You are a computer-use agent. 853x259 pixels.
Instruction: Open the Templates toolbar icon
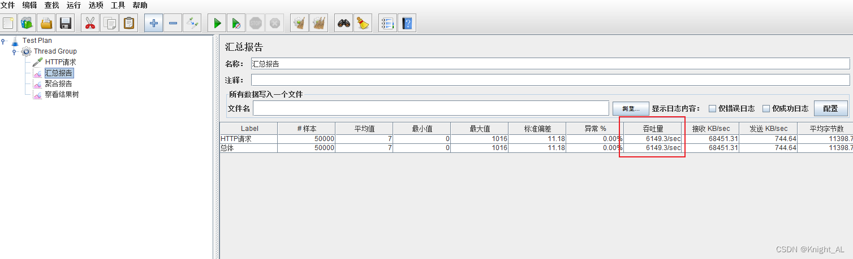27,23
